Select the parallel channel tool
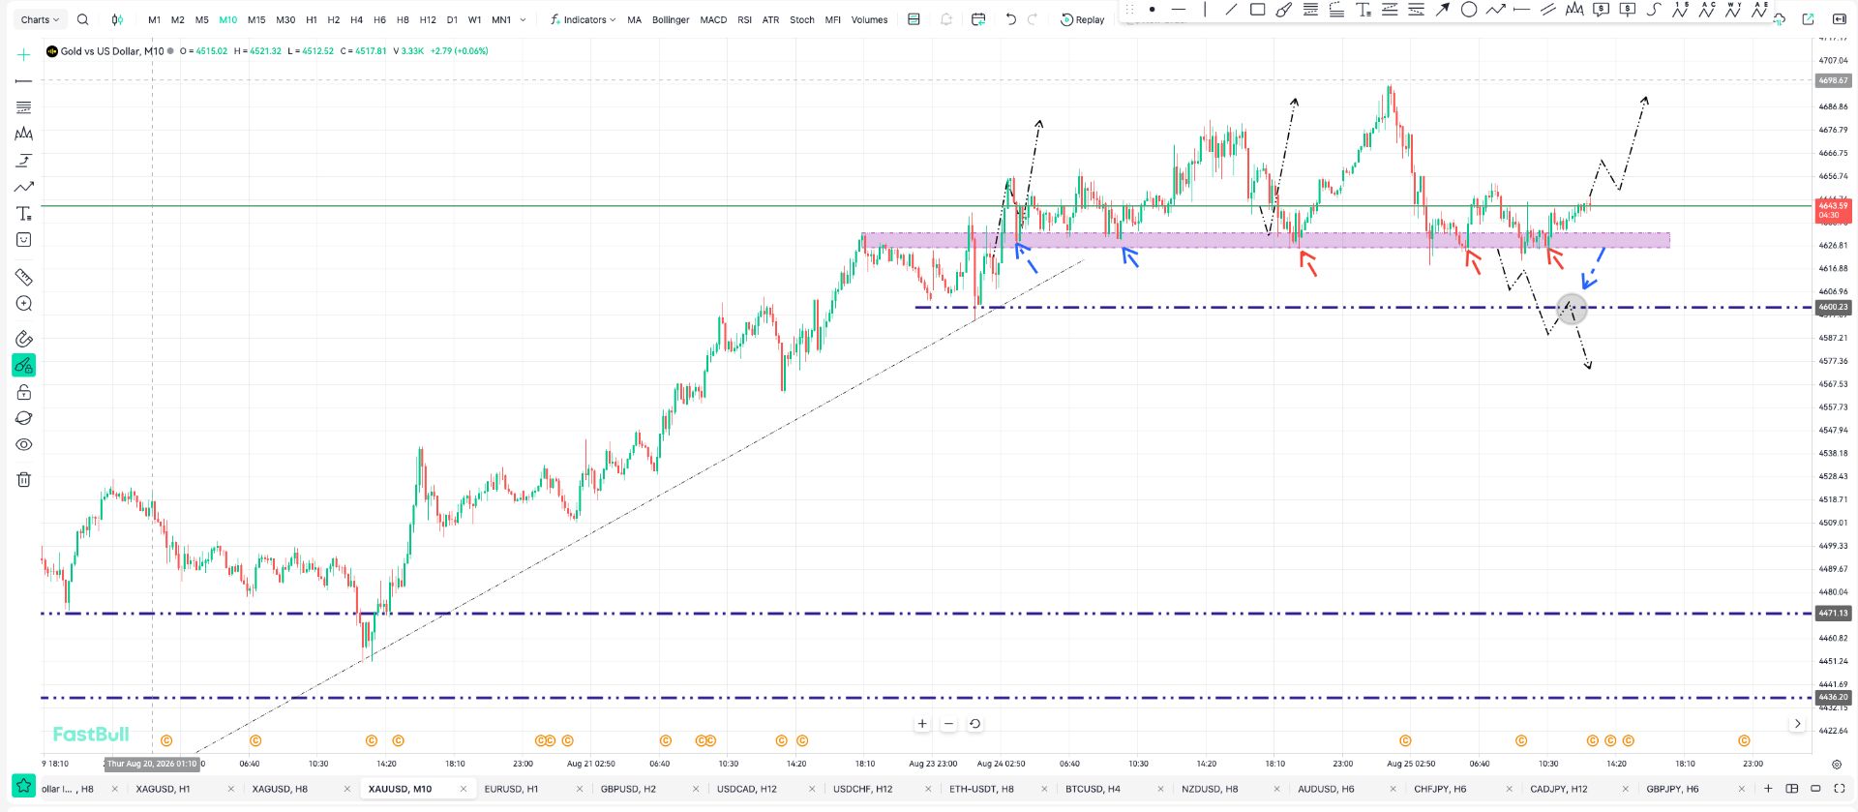This screenshot has width=1858, height=812. (1548, 10)
